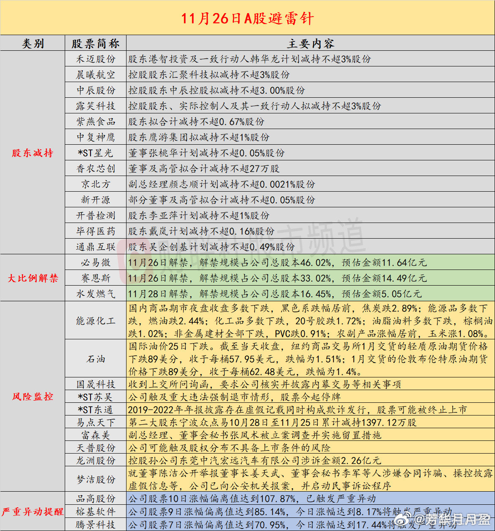Click the *ST星光 stock name
The image size is (495, 531).
click(x=95, y=153)
